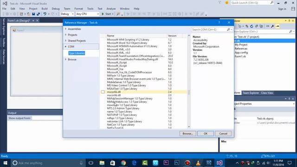Click the Quick Launch search box
Screen dimensions: 297x167
click(x=252, y=3)
